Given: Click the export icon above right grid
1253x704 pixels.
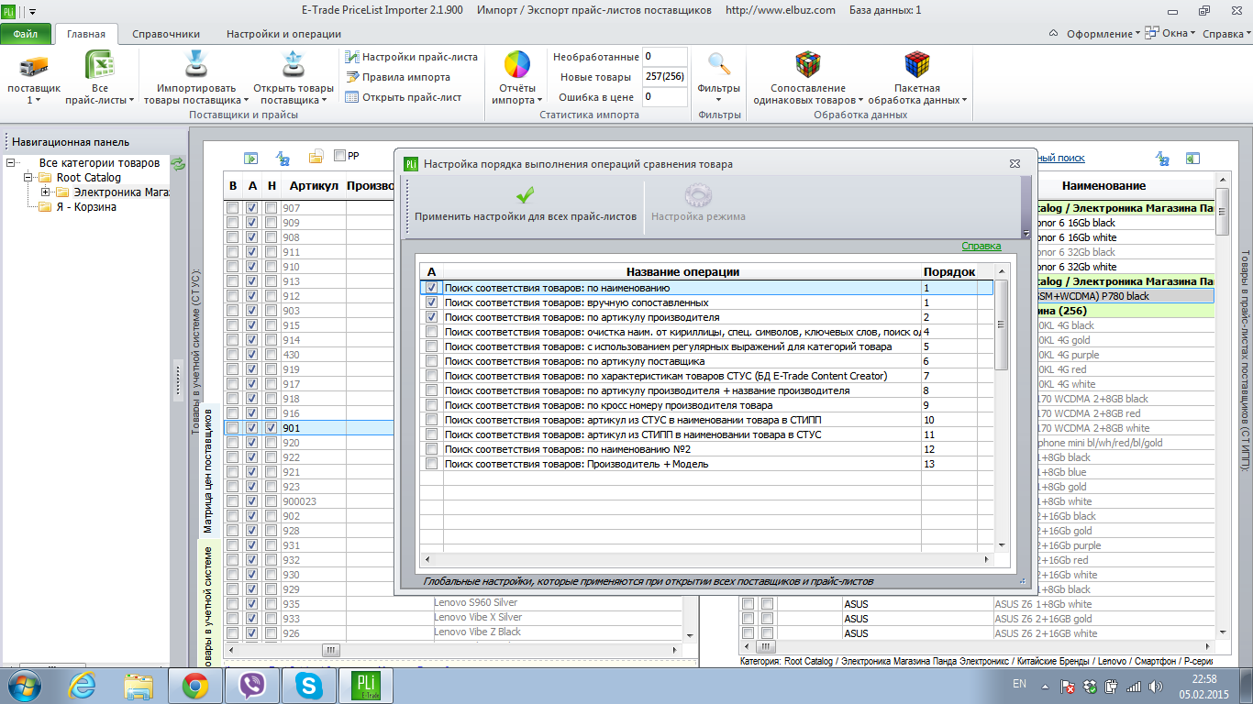Looking at the screenshot, I should pyautogui.click(x=1193, y=158).
